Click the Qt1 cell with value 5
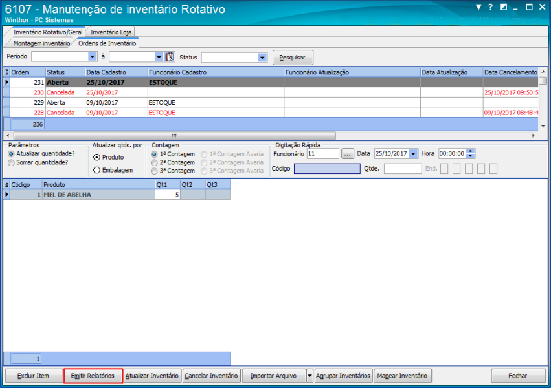This screenshot has height=388, width=551. pos(168,195)
